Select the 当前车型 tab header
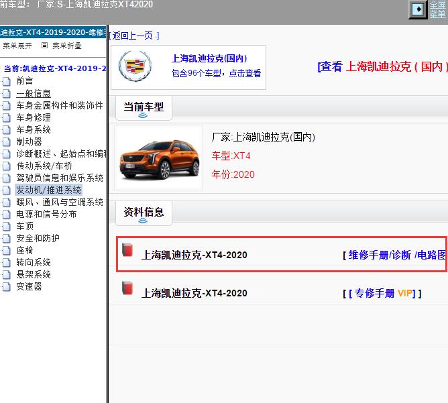 click(144, 108)
